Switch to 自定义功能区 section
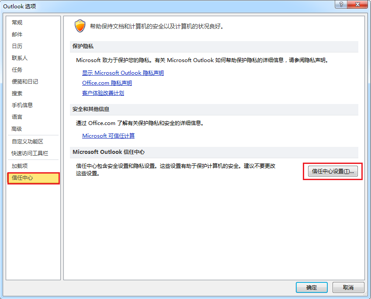This screenshot has height=299, width=371. pyautogui.click(x=28, y=142)
